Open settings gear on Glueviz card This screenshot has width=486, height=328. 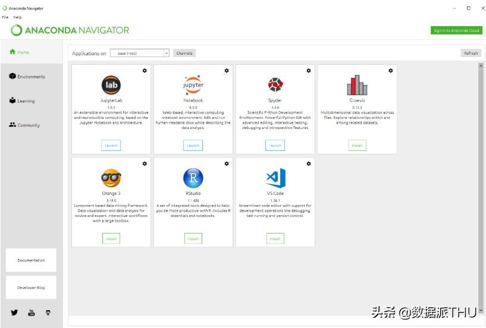(391, 71)
